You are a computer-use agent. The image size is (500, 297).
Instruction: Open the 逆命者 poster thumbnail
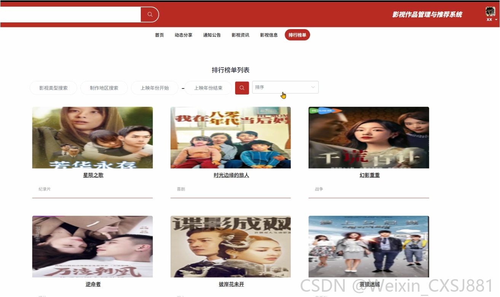click(x=92, y=246)
